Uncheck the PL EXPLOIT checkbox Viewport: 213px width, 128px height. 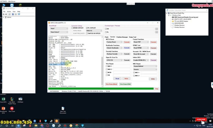point(87,28)
